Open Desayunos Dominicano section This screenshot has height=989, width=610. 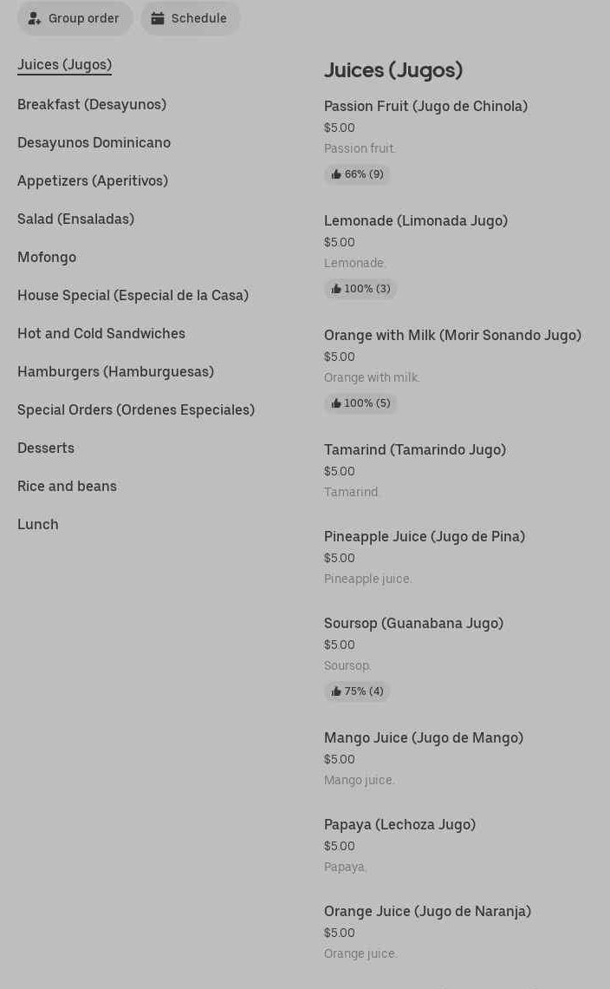(94, 143)
